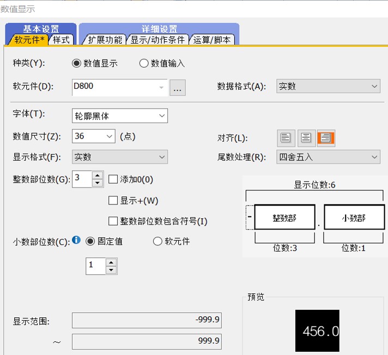
Task: Select the 数值输入 radio button
Action: [x=144, y=63]
